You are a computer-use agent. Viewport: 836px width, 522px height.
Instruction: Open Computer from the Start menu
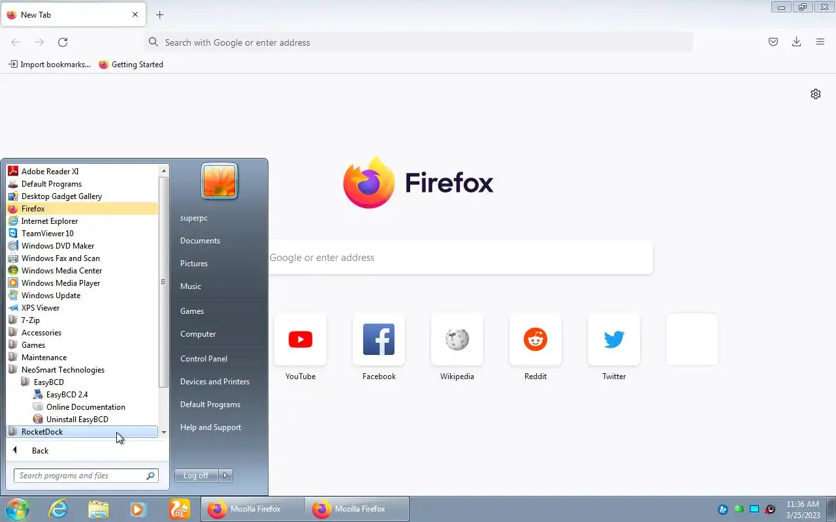198,334
